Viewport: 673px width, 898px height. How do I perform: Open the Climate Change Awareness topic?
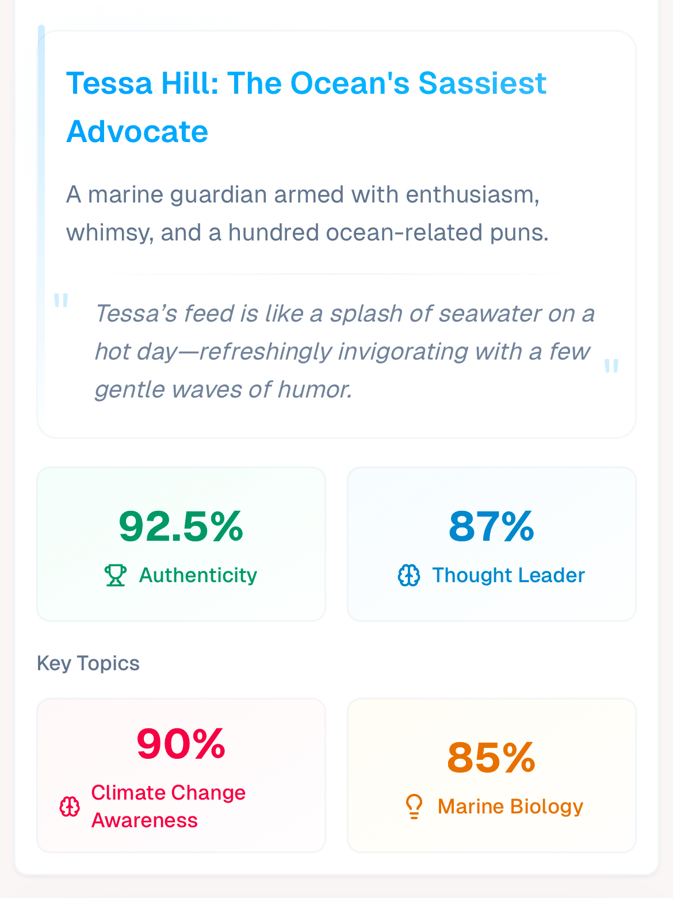[x=168, y=807]
